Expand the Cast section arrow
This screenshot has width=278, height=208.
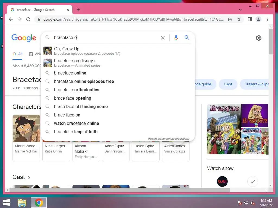[x=29, y=177]
